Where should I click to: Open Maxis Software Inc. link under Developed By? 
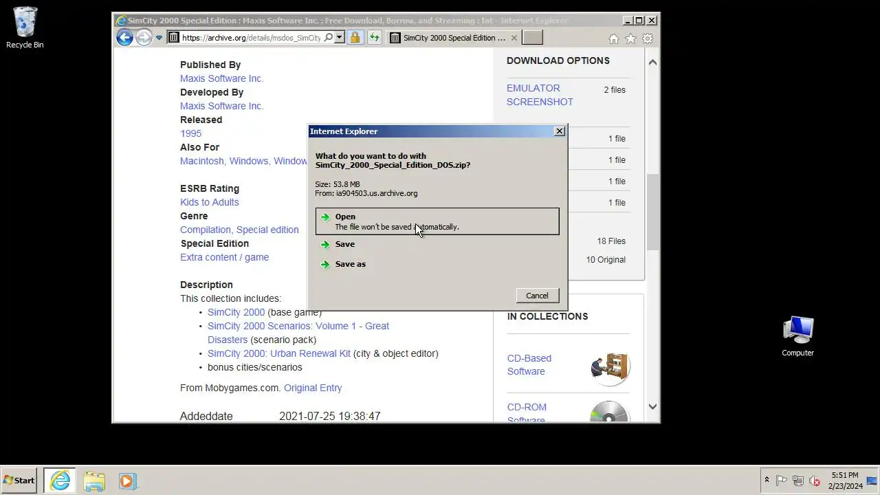click(x=221, y=106)
